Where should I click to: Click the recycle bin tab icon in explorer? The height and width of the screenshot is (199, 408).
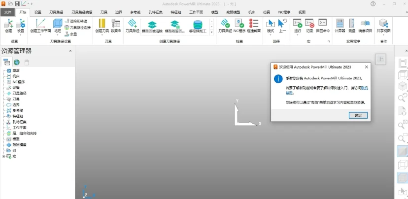tap(27, 62)
